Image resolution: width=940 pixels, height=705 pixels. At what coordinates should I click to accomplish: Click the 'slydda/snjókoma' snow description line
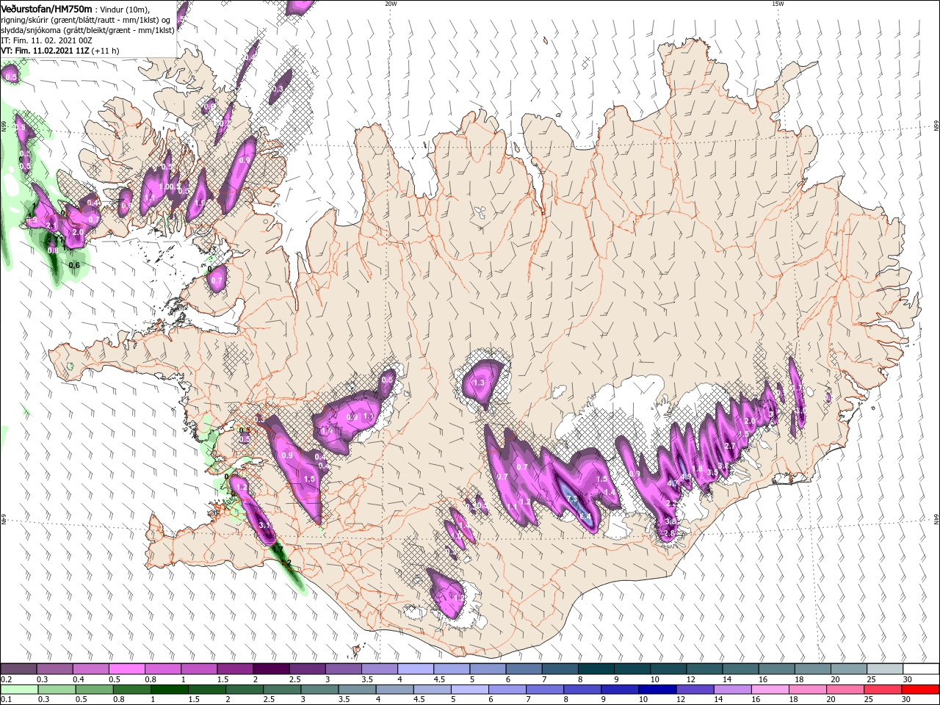point(88,30)
